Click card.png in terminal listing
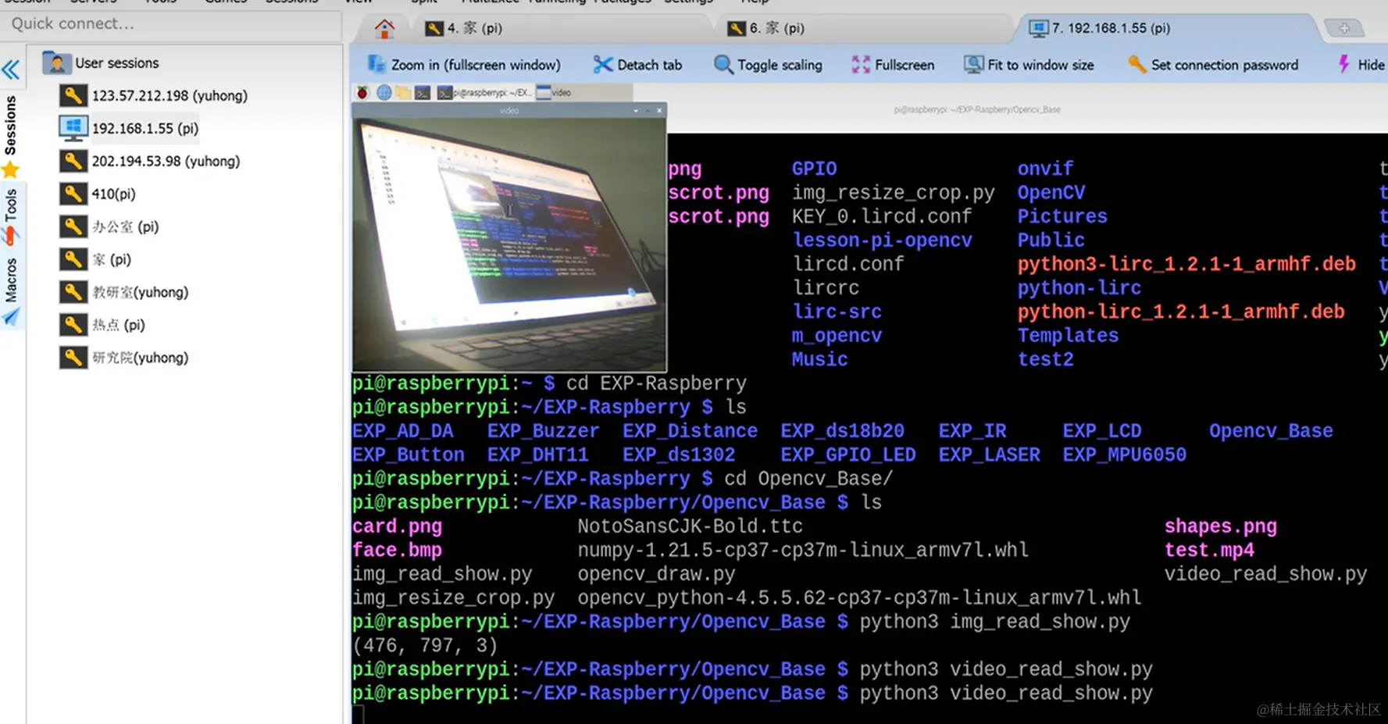This screenshot has height=724, width=1388. tap(397, 526)
